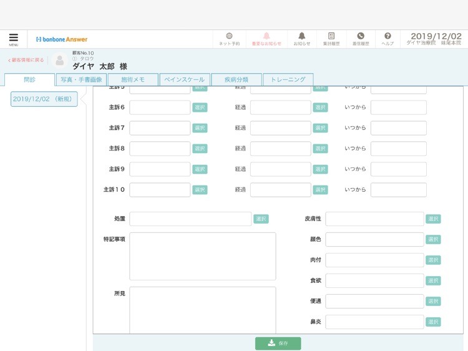The height and width of the screenshot is (351, 468).
Task: Focus 経過 field in 主訴8 row
Action: pyautogui.click(x=281, y=149)
